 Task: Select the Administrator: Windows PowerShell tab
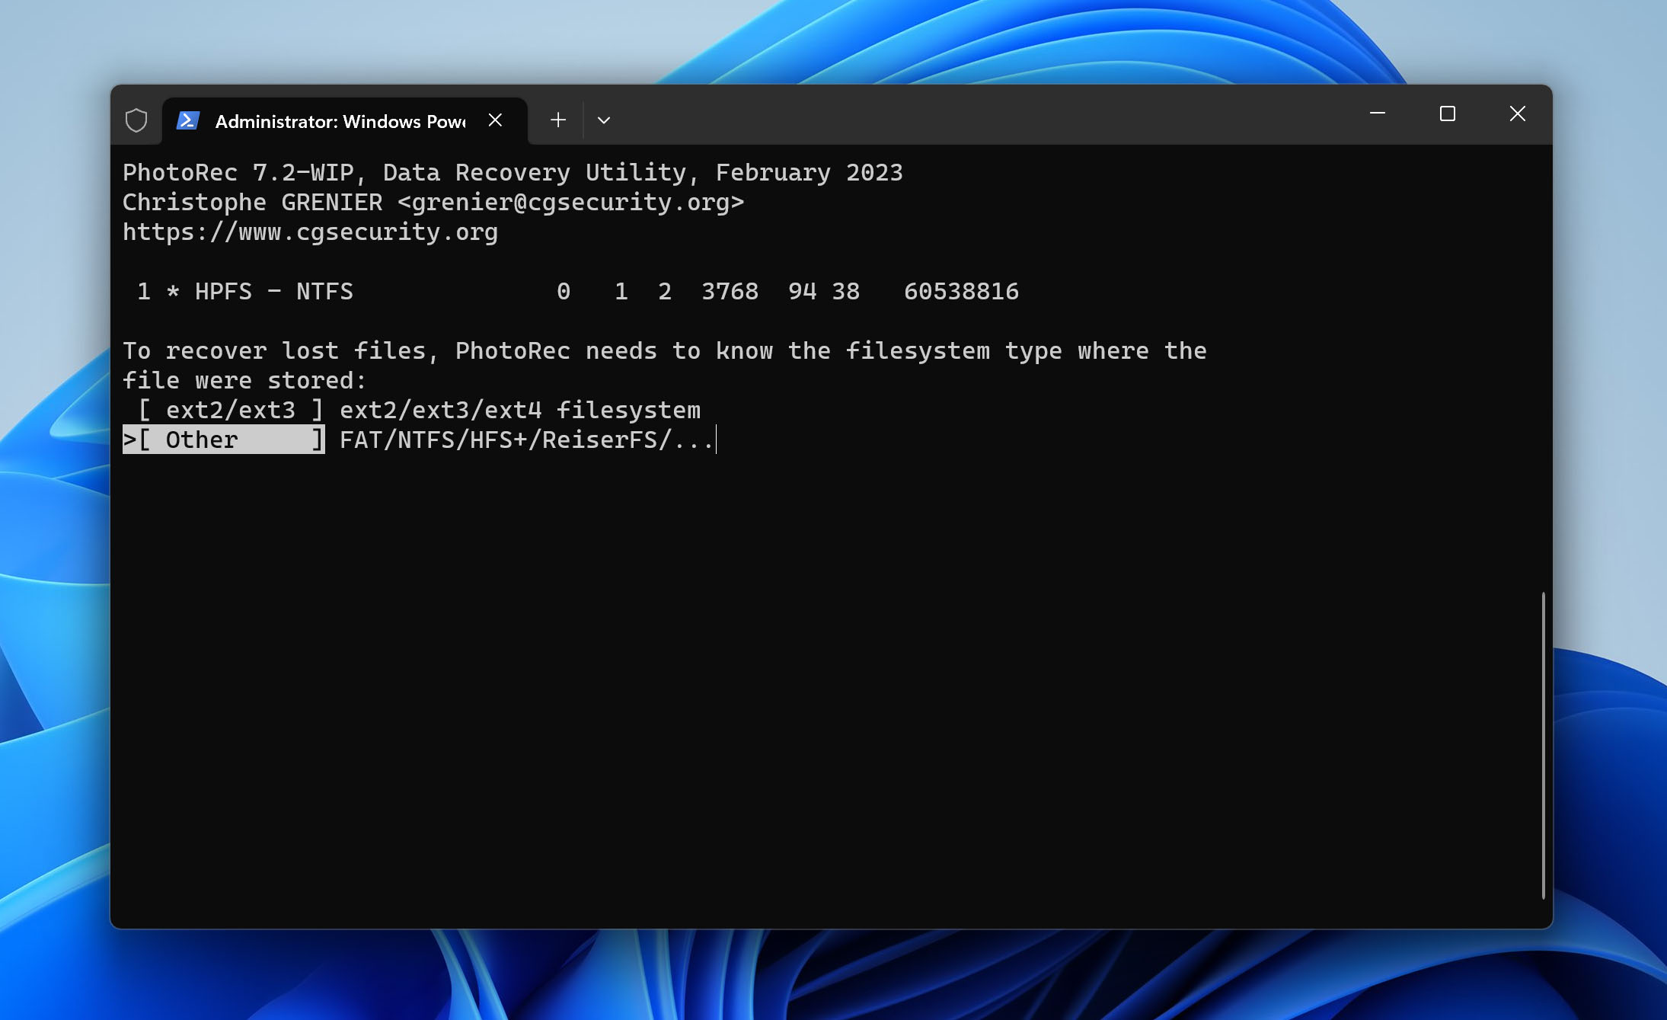pyautogui.click(x=344, y=121)
